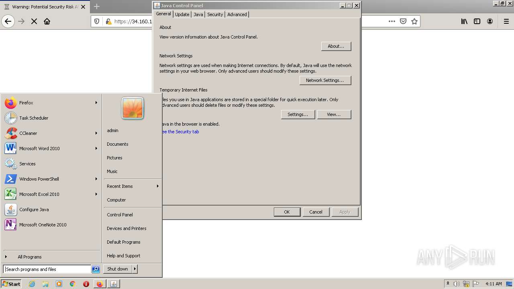The width and height of the screenshot is (514, 289).
Task: Click Temporary Files Settings... button
Action: [x=298, y=114]
